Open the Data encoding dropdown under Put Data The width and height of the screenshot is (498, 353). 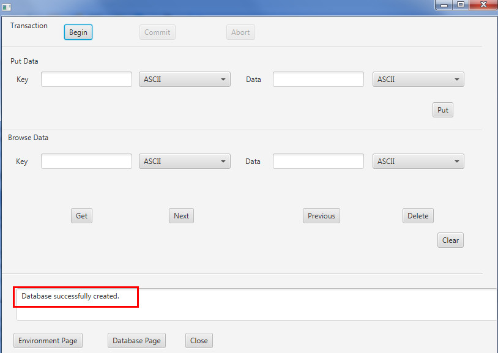coord(418,79)
